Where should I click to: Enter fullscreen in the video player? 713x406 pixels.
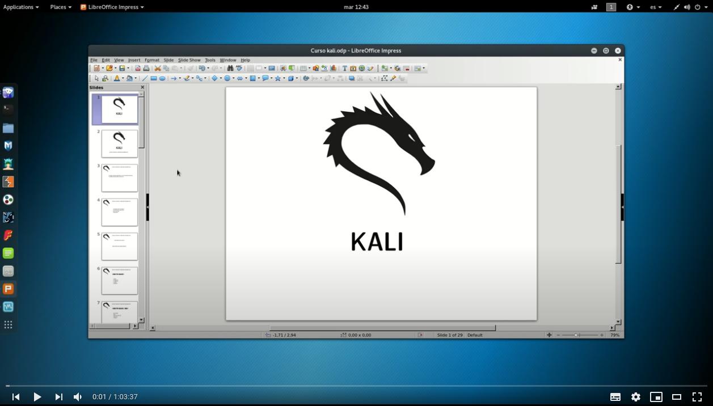[697, 397]
